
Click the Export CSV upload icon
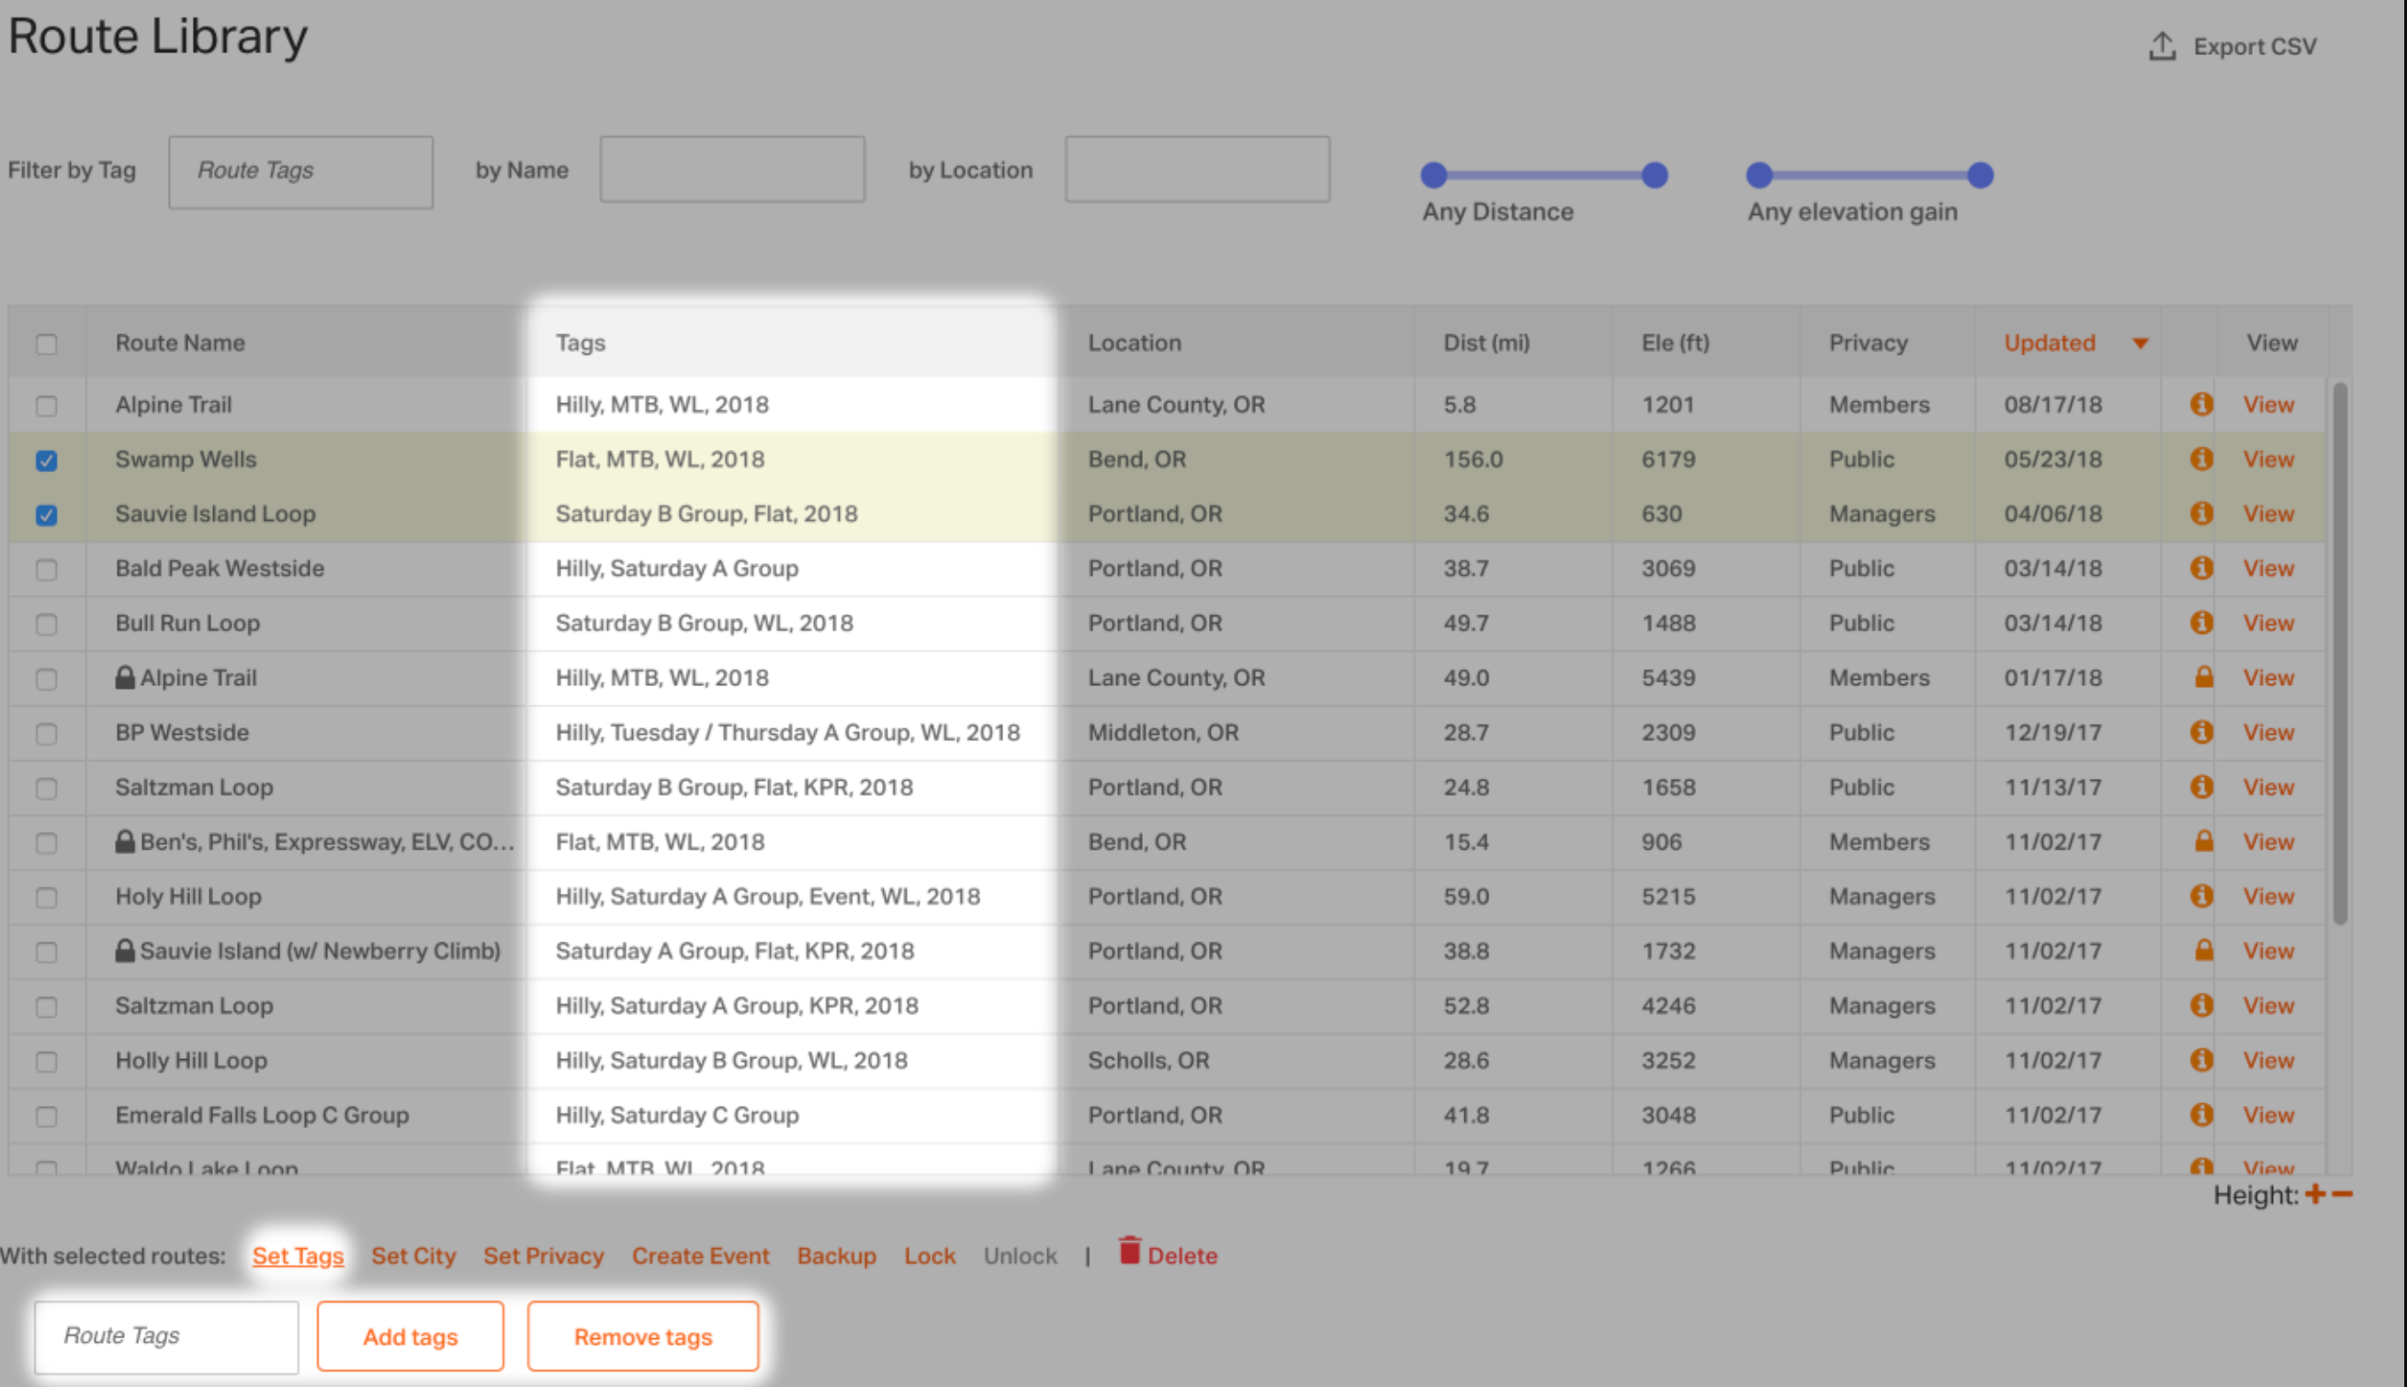pos(2162,47)
